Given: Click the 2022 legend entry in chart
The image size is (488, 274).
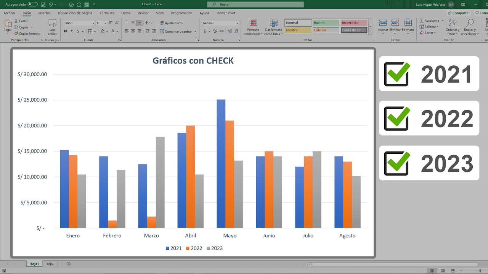Looking at the screenshot, I should point(194,248).
